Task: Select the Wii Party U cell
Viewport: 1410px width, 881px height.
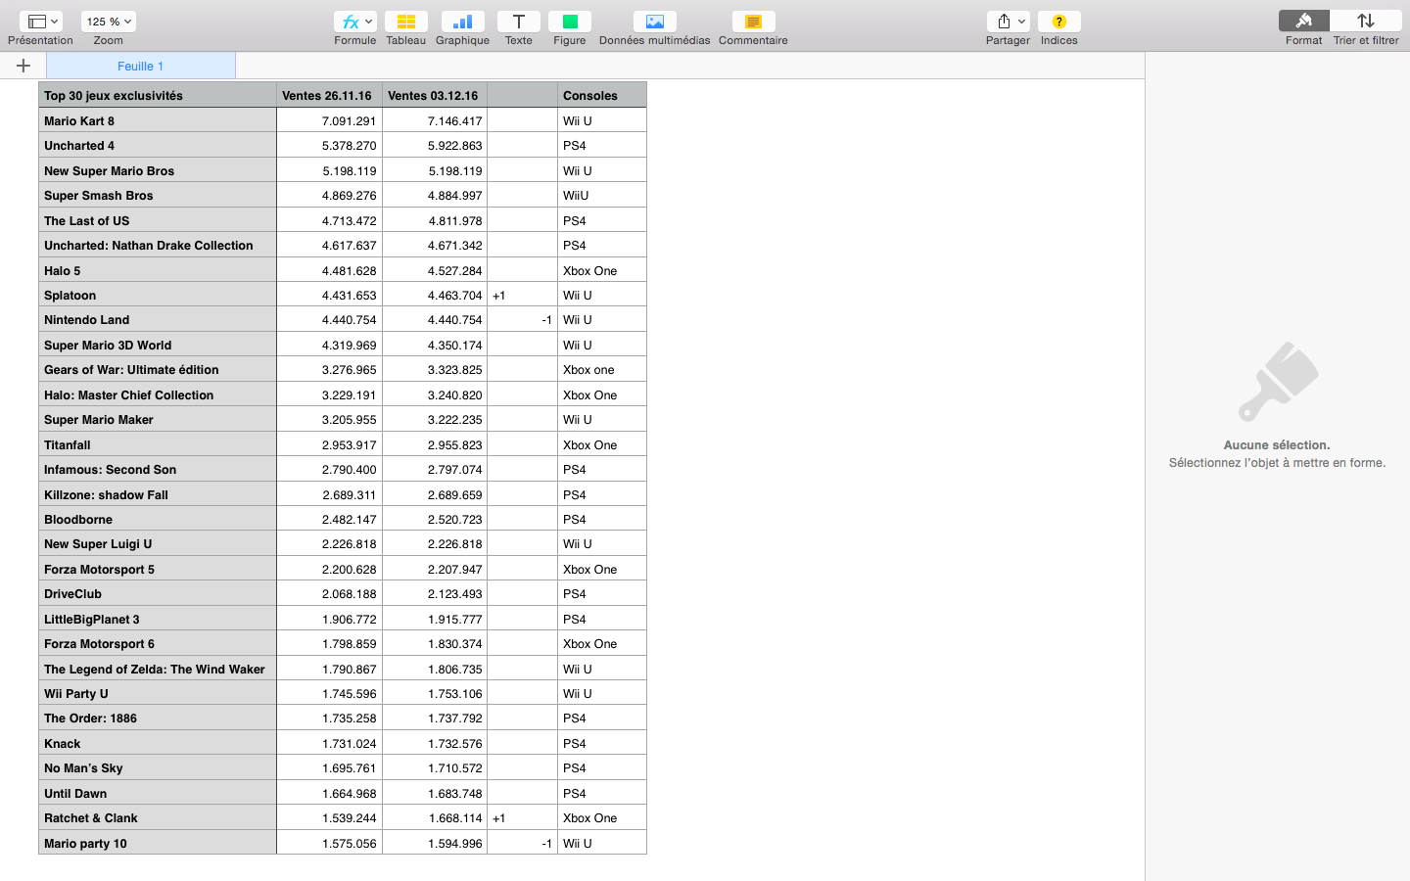Action: coord(158,693)
